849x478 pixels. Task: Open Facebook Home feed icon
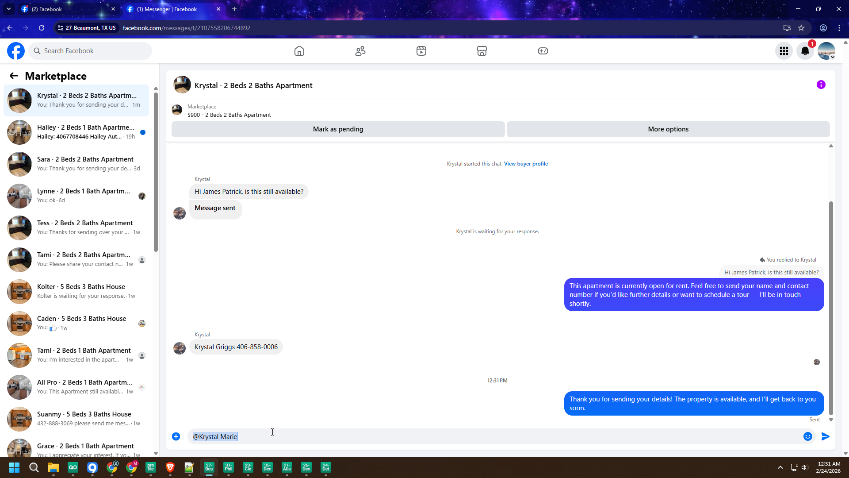(299, 51)
